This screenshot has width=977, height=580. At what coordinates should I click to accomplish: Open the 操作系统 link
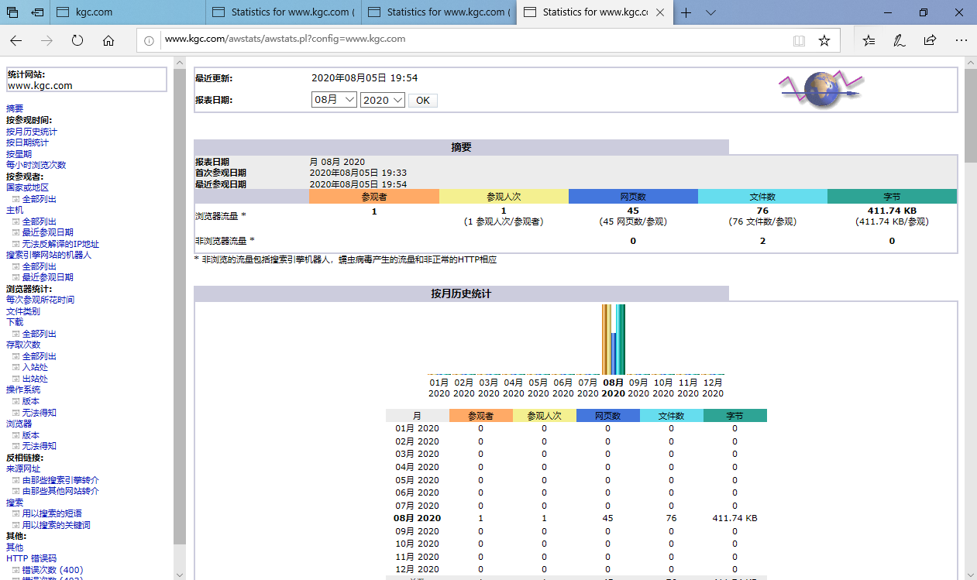23,390
